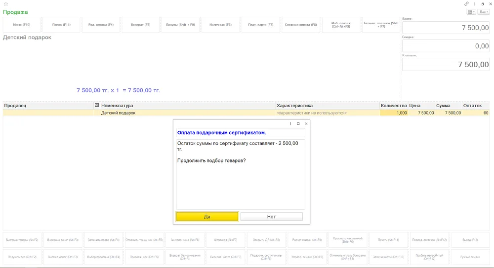Click Замена карты (Ctrl+F11)

coord(388,257)
